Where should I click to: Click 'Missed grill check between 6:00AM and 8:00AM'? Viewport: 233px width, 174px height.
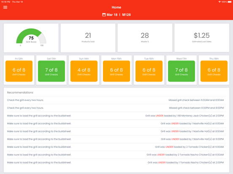[x=196, y=100]
